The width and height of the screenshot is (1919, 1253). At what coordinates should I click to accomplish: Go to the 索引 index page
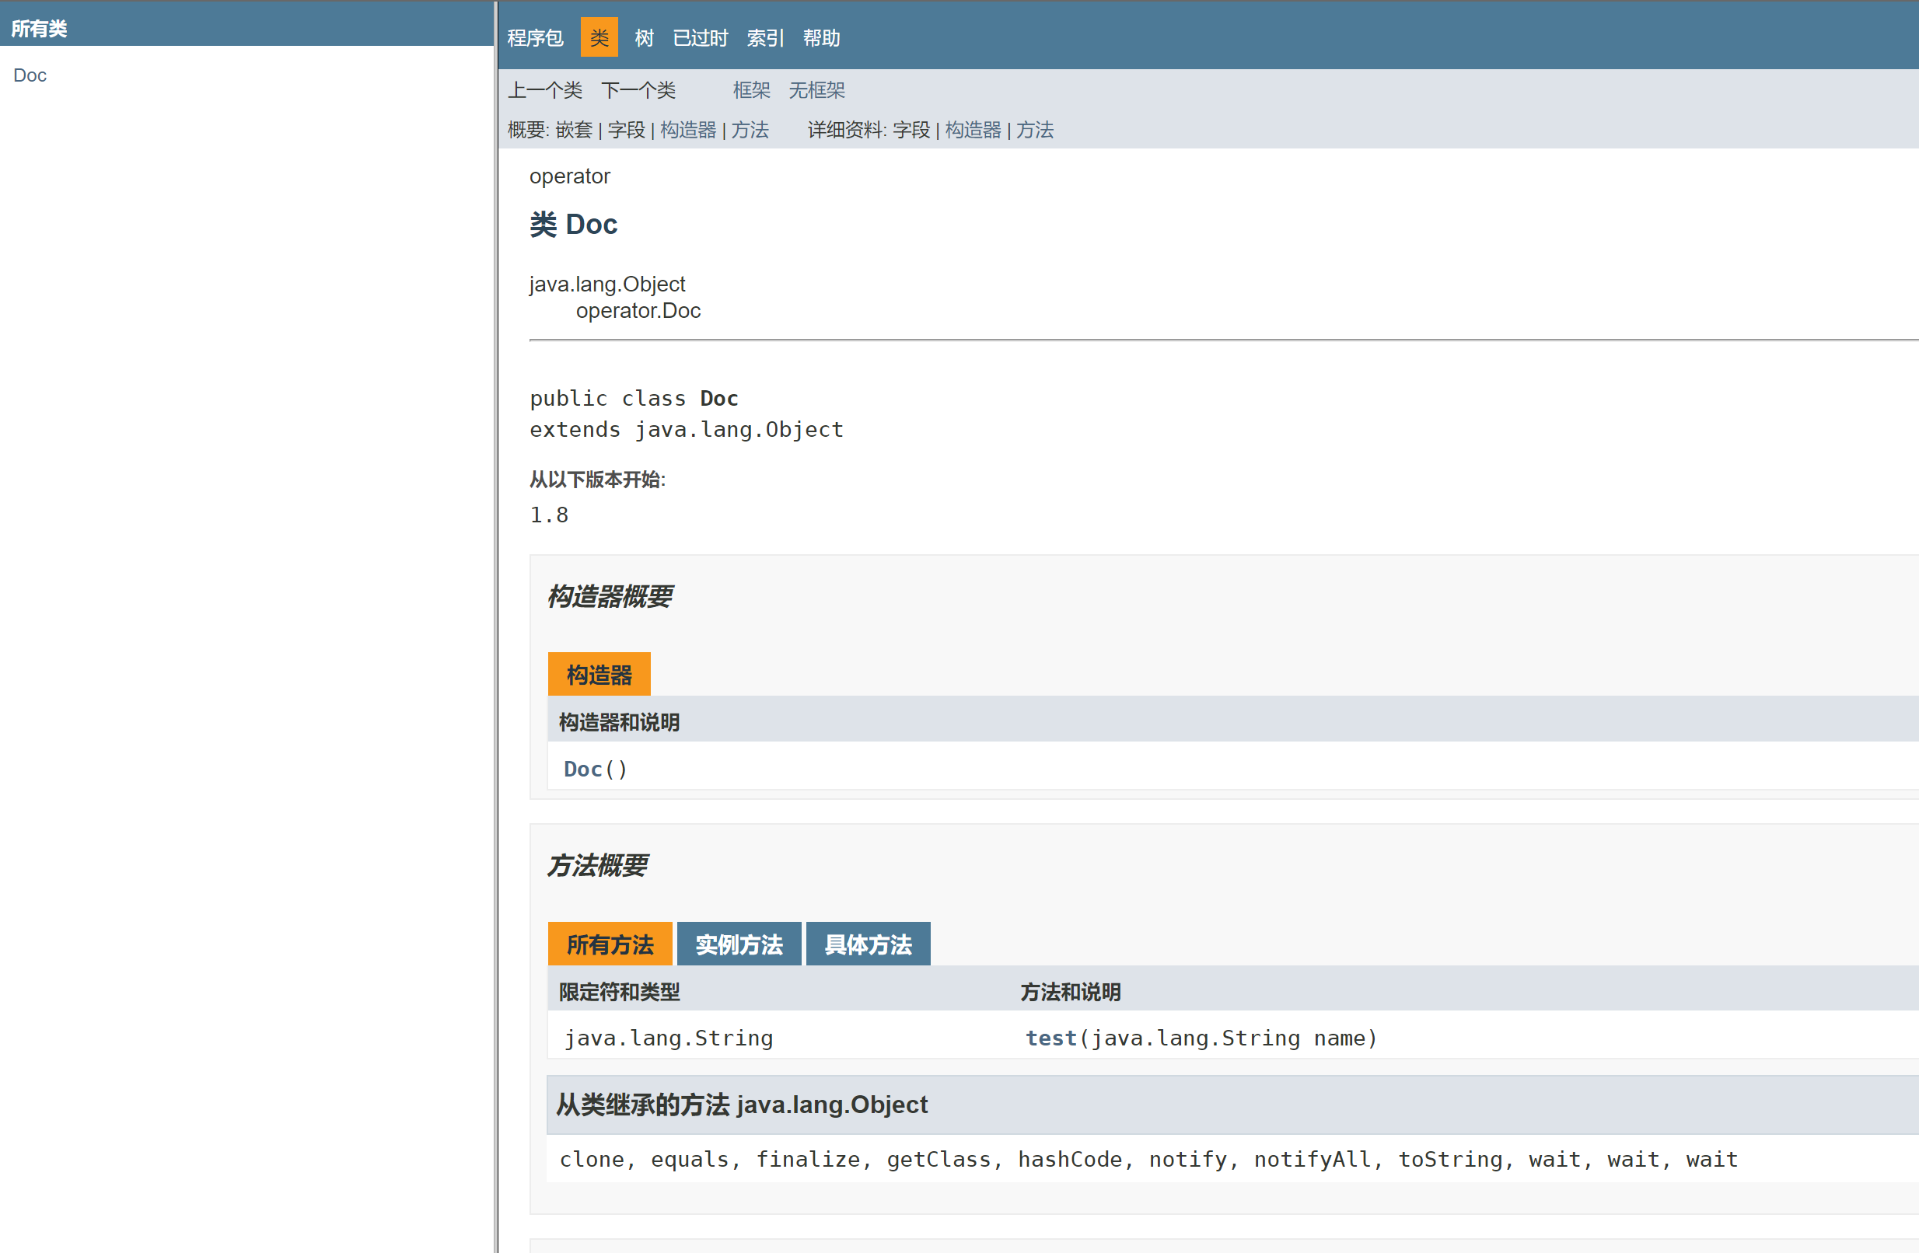pyautogui.click(x=764, y=38)
